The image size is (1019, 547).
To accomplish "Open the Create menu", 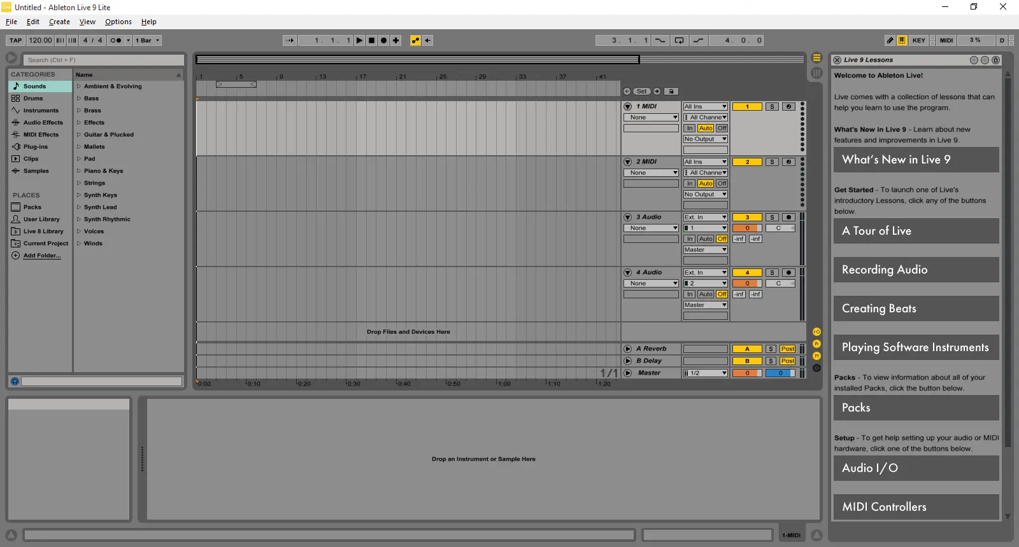I will [x=59, y=22].
